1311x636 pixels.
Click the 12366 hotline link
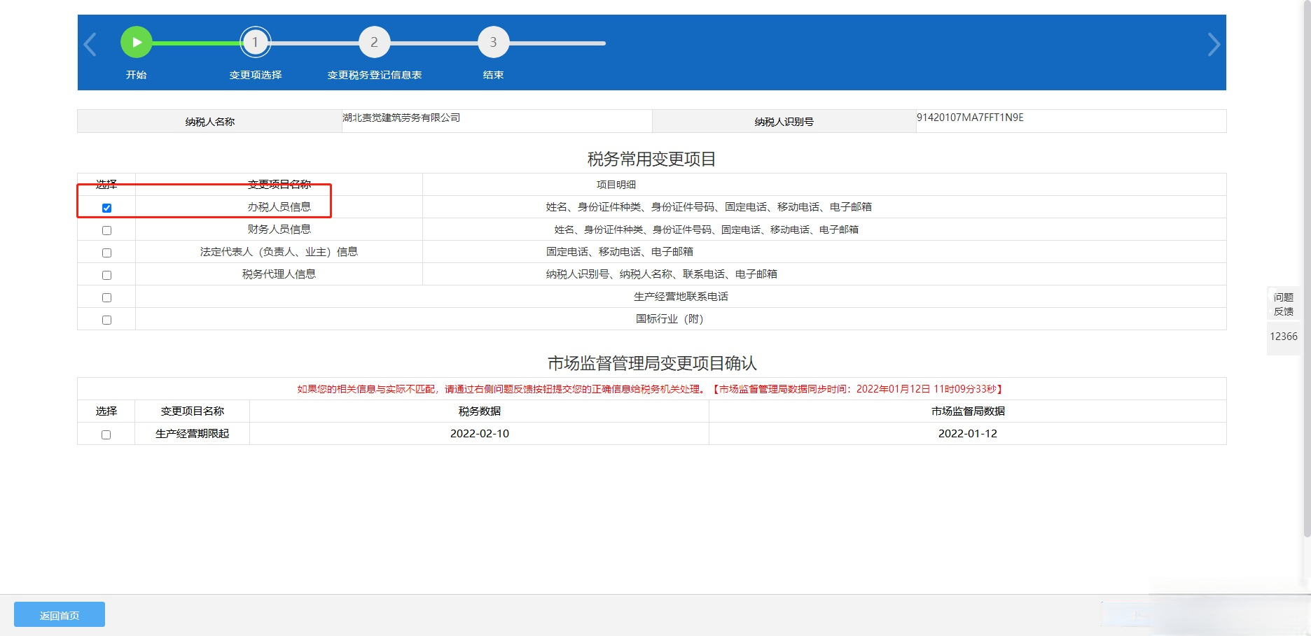coord(1283,337)
